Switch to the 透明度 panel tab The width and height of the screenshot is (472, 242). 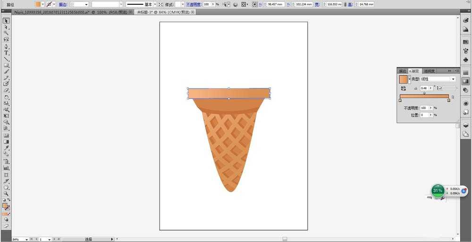point(429,71)
